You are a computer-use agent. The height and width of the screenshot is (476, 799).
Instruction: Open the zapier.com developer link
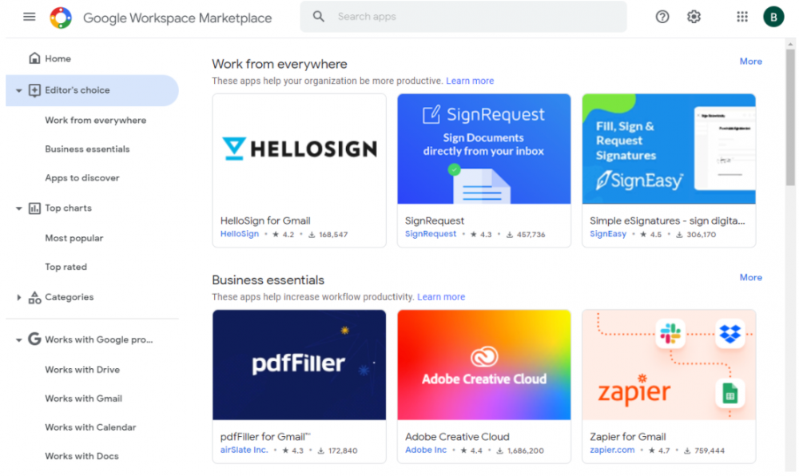tap(612, 450)
